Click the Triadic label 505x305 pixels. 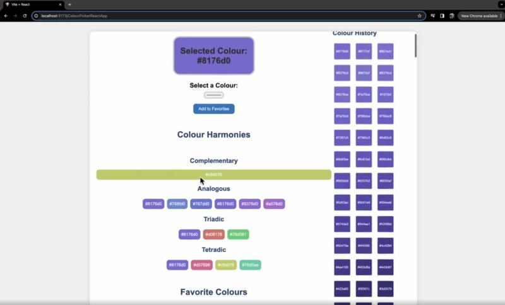(213, 219)
